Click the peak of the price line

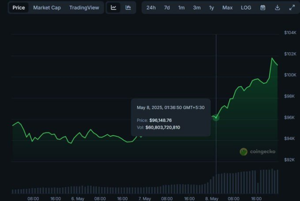pyautogui.click(x=273, y=58)
